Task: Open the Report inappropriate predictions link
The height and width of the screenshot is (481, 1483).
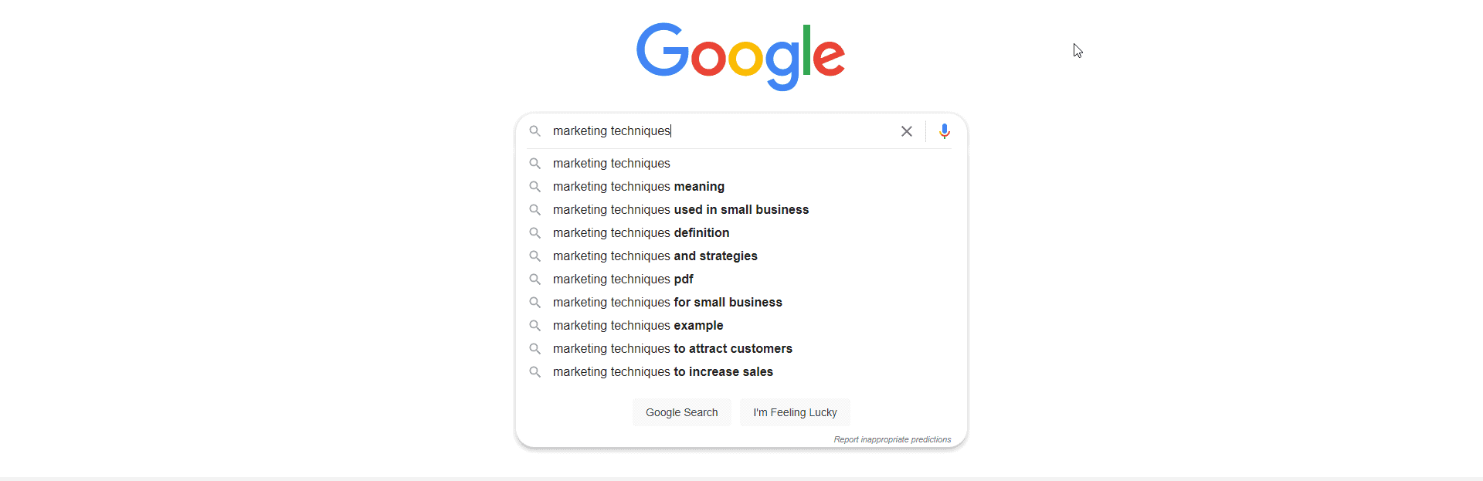Action: pos(893,439)
